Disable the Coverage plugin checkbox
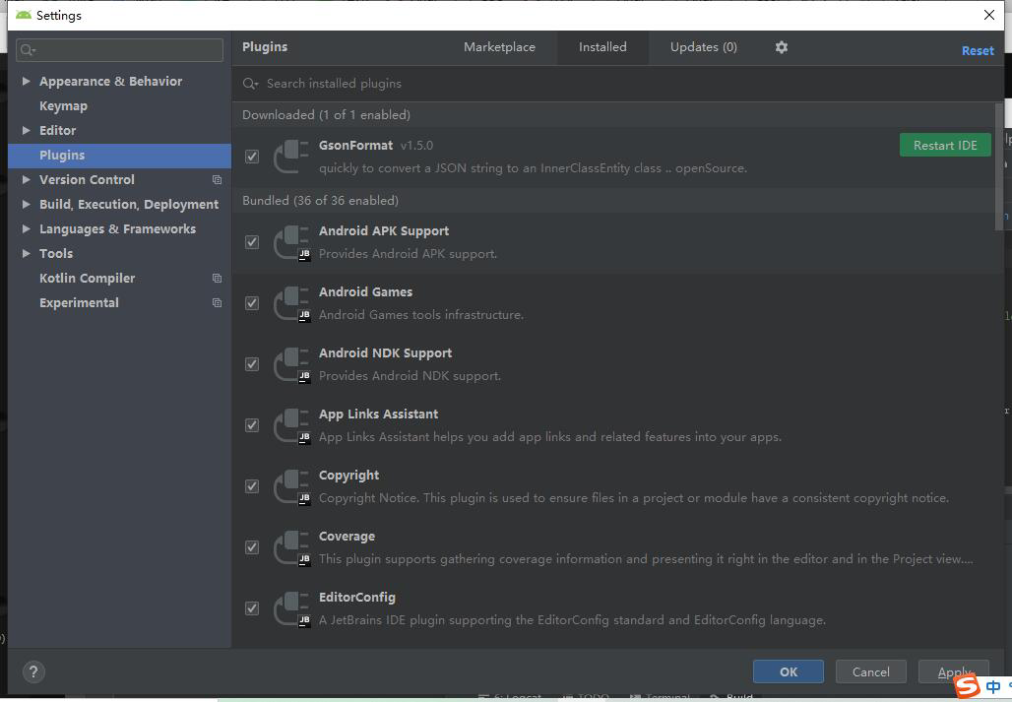The height and width of the screenshot is (702, 1012). click(x=252, y=547)
